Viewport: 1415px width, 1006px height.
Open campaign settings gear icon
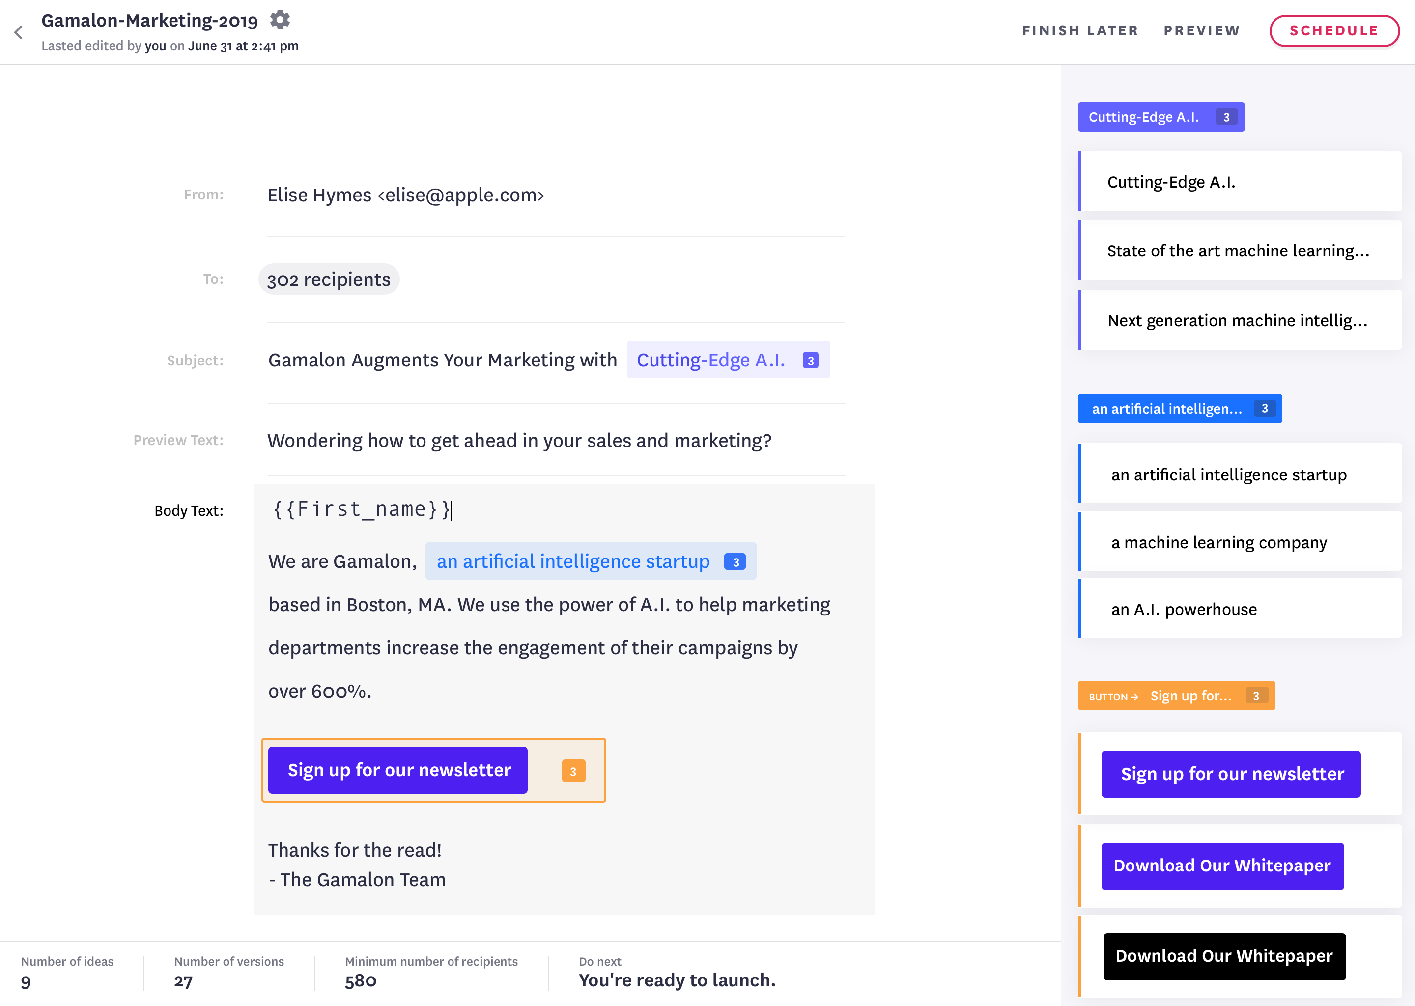coord(280,20)
